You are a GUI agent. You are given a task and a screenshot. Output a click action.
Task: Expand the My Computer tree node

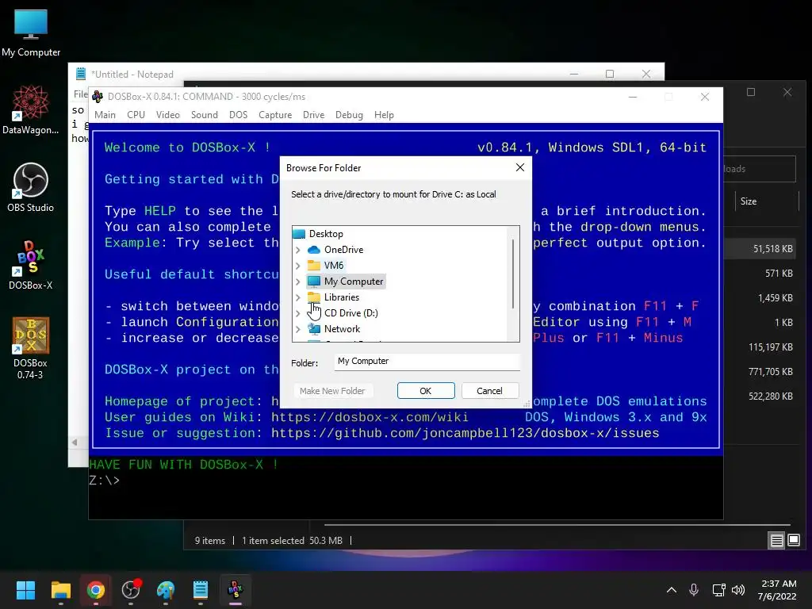pyautogui.click(x=298, y=282)
